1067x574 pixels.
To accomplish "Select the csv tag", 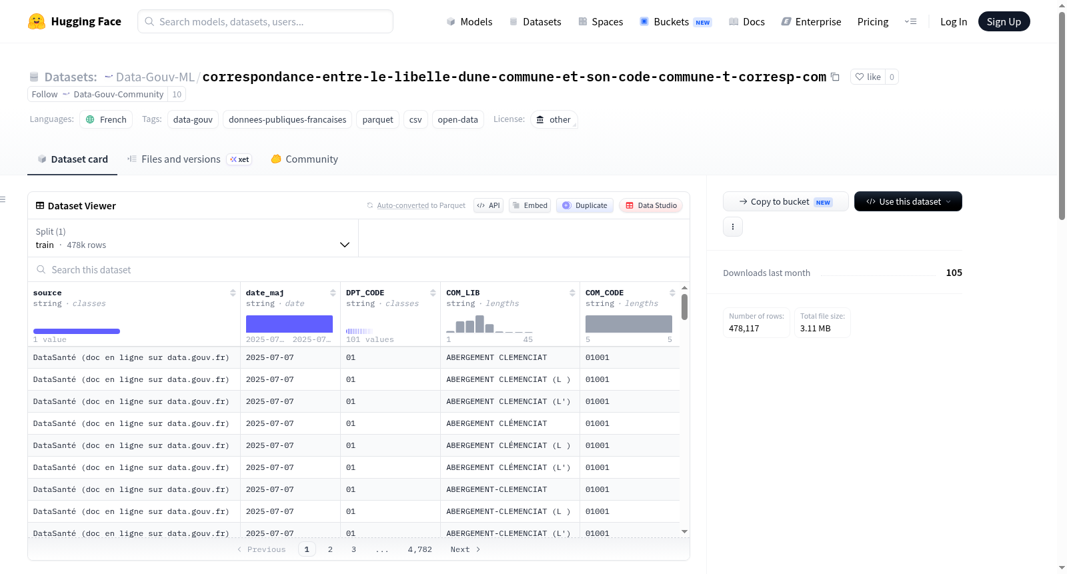I will tap(415, 119).
